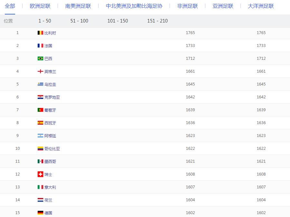Click the Croatia flag icon
Screen dimensions: 290x217
pyautogui.click(x=40, y=97)
